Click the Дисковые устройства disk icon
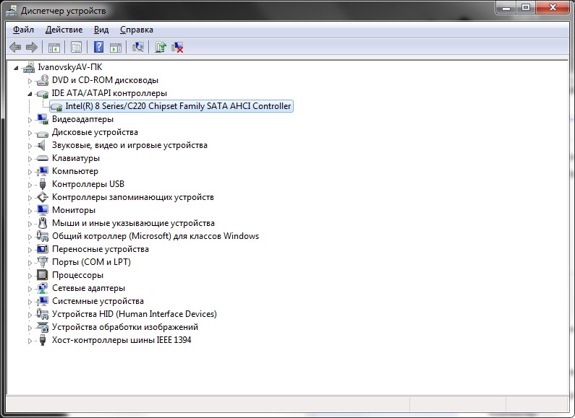 (x=43, y=133)
